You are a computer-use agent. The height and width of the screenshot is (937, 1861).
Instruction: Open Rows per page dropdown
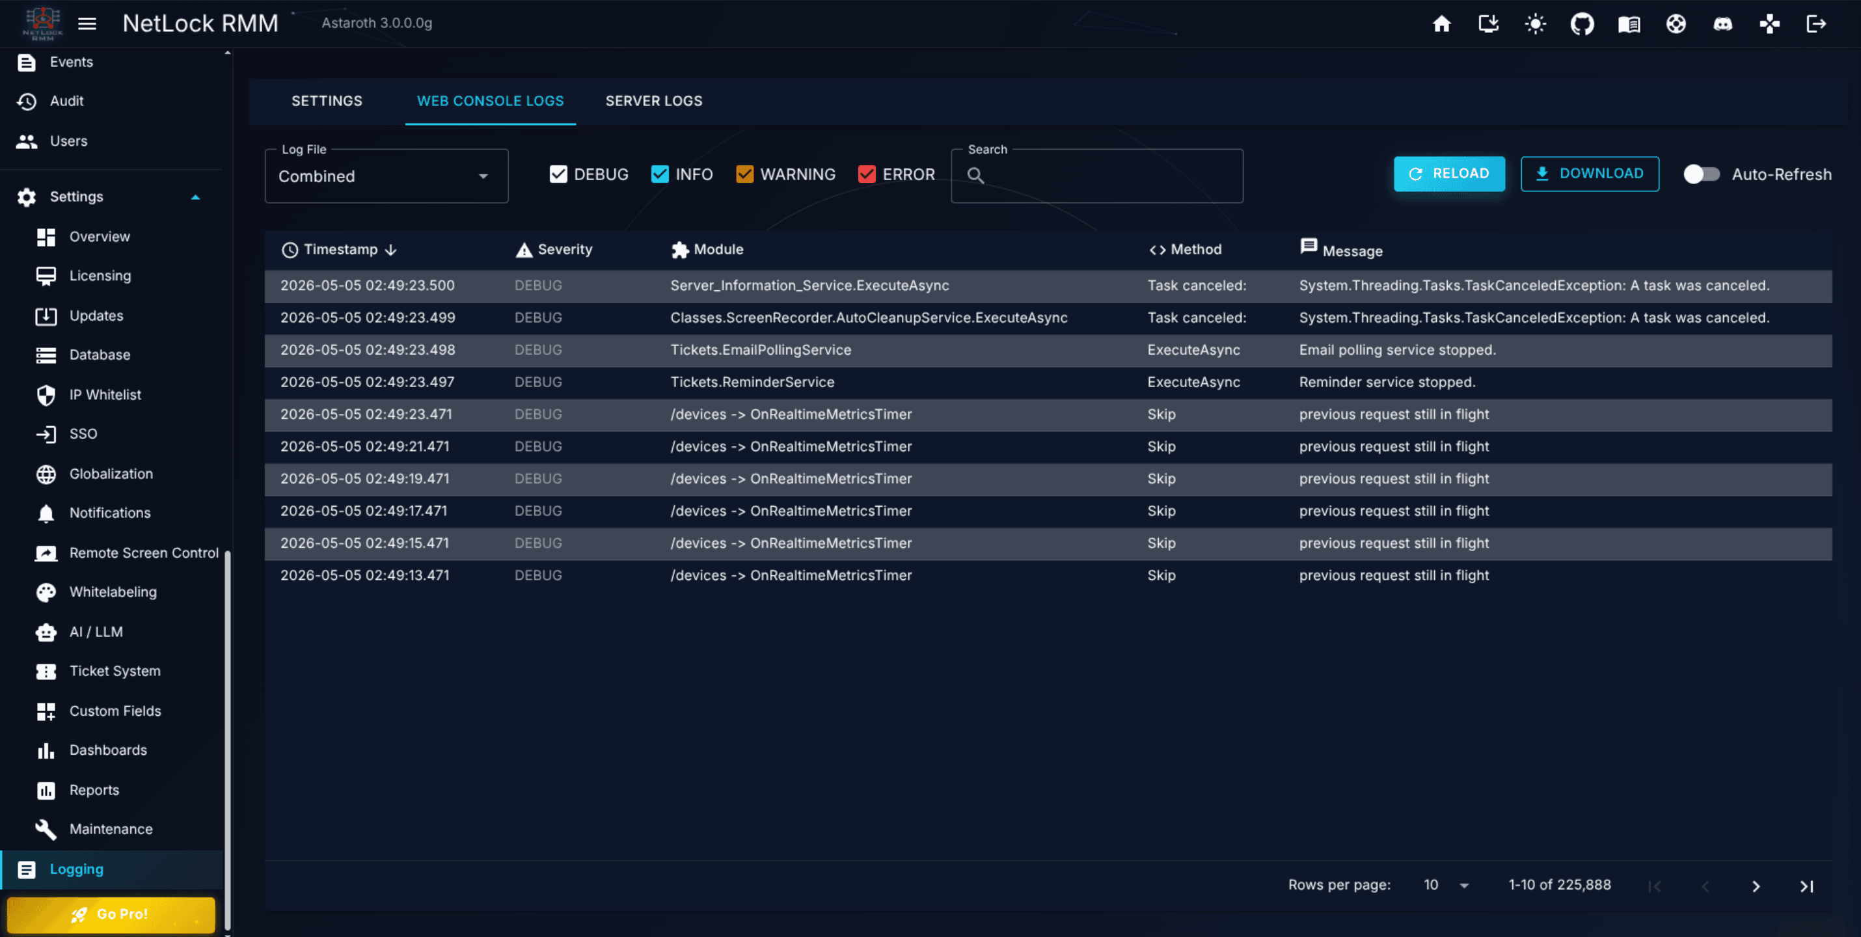[1447, 885]
